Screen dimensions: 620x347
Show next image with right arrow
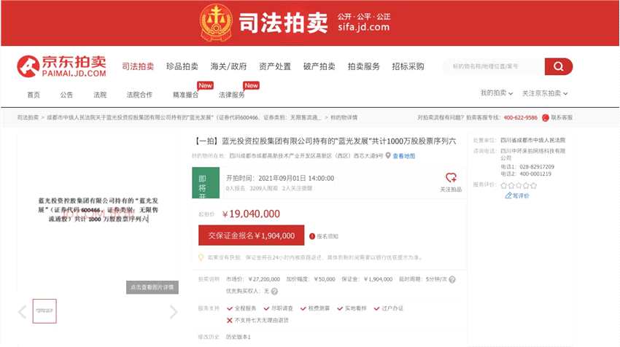pos(173,312)
